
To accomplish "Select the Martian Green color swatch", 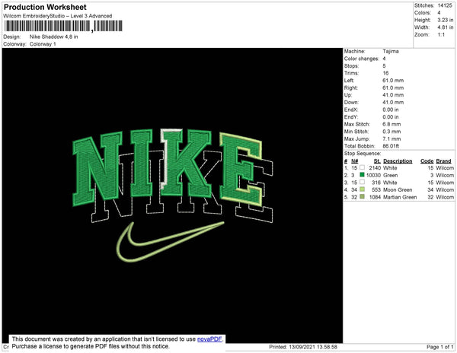I will (x=362, y=197).
